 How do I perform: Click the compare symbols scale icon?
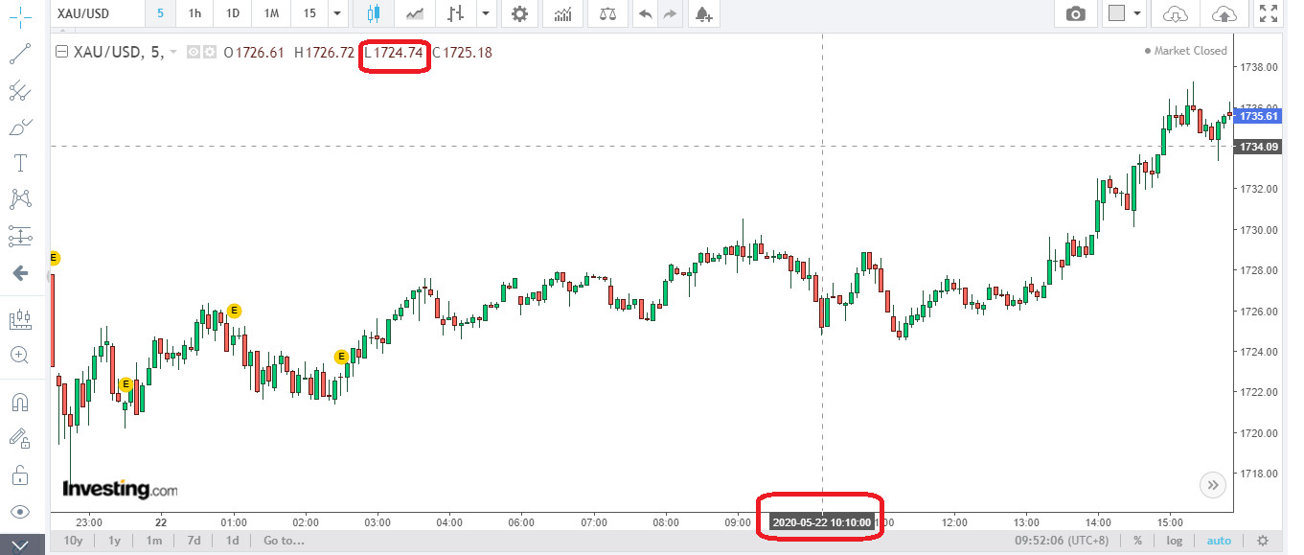pos(607,13)
